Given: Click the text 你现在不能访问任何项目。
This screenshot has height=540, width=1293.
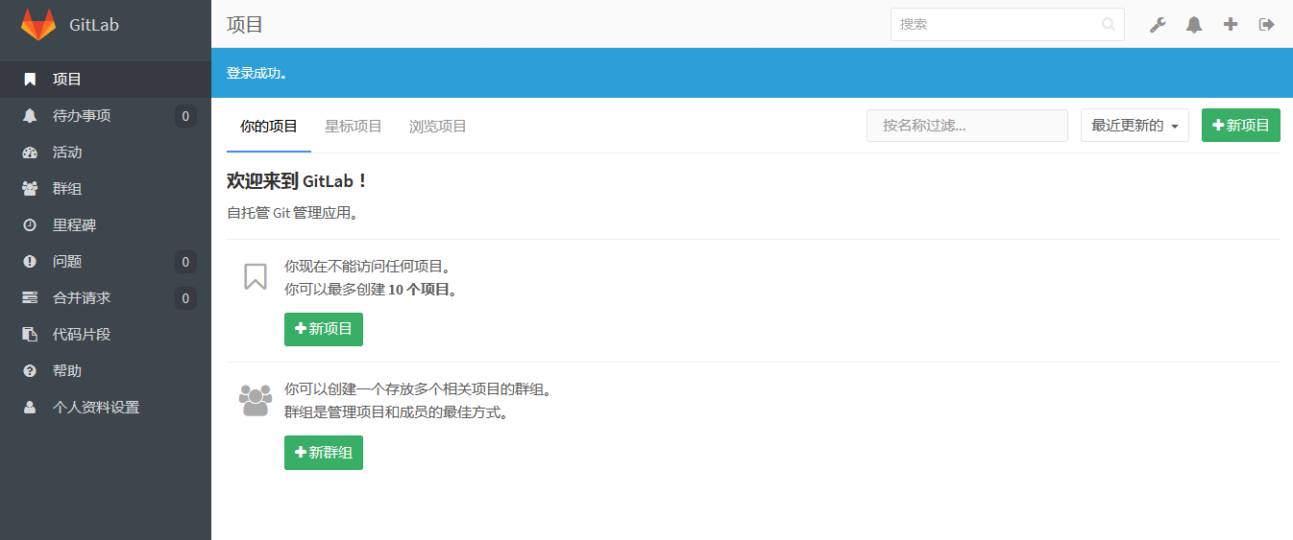Looking at the screenshot, I should coord(367,267).
